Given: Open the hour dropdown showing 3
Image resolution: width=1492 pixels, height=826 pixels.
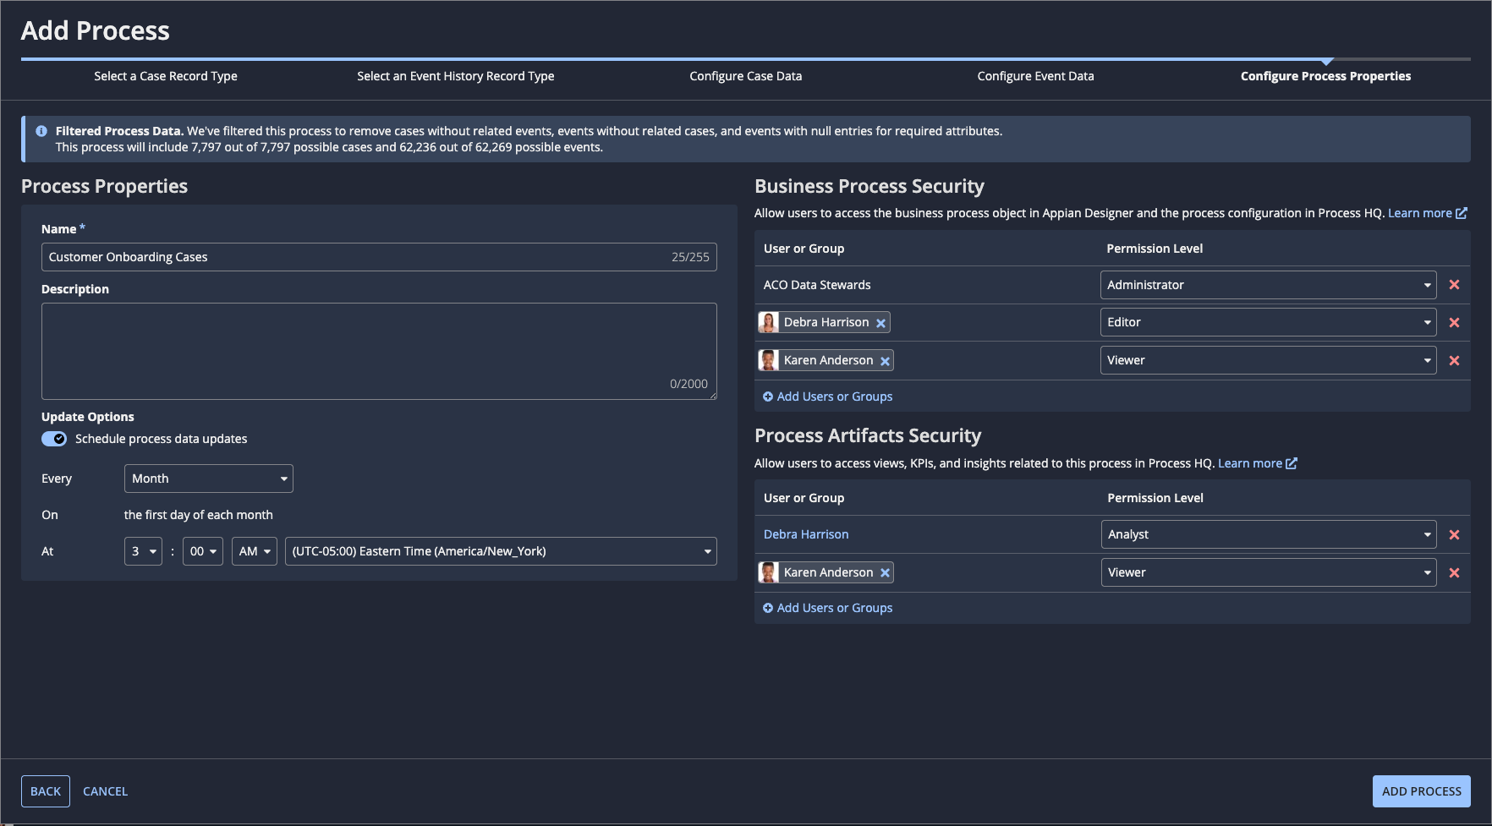Looking at the screenshot, I should (143, 551).
